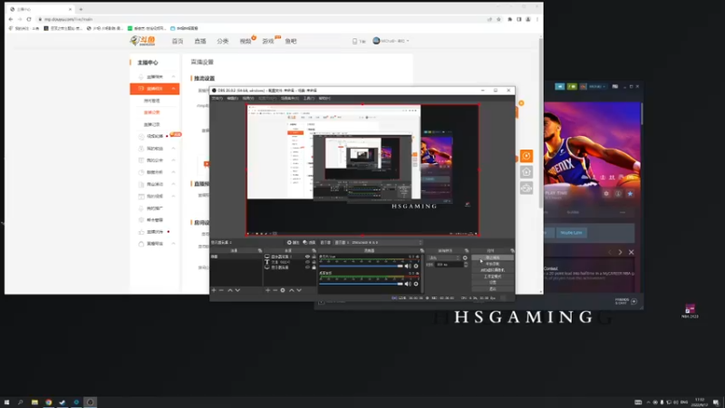Reload the Douyu page in Chrome

pos(29,19)
